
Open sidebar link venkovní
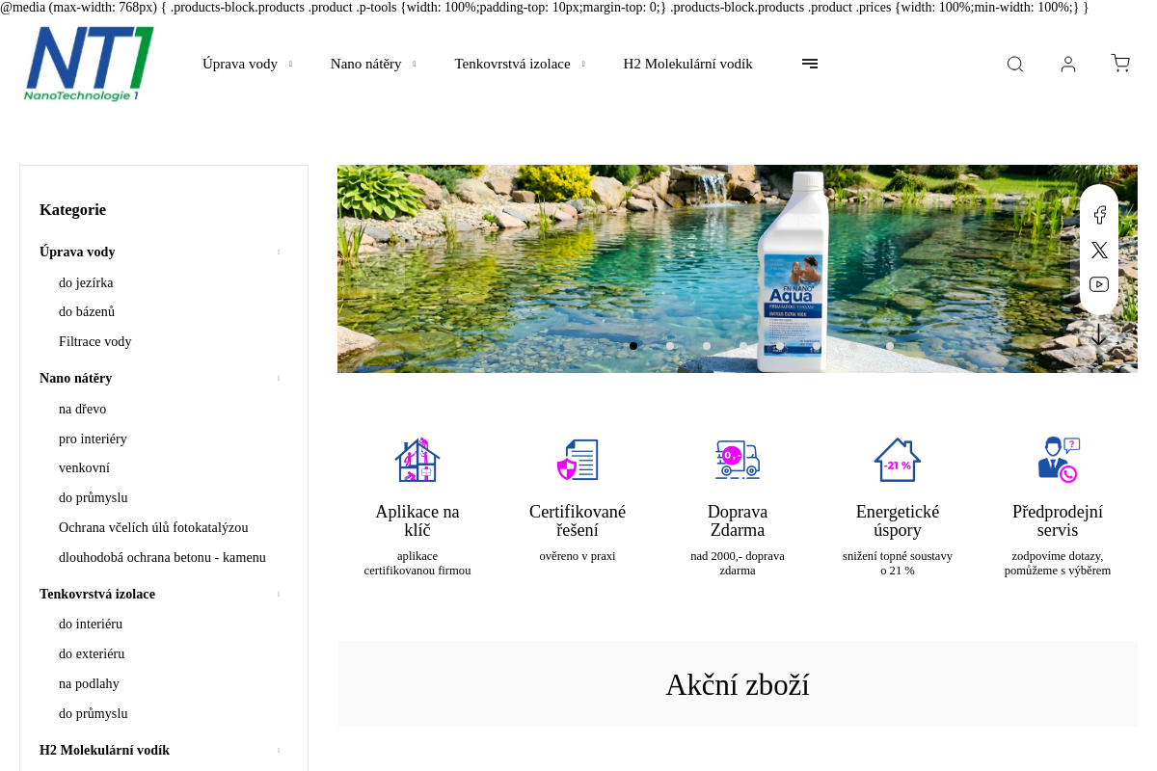click(x=84, y=467)
